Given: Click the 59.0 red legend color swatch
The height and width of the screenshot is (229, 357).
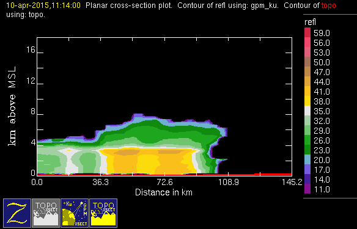Looking at the screenshot, I should pos(307,32).
